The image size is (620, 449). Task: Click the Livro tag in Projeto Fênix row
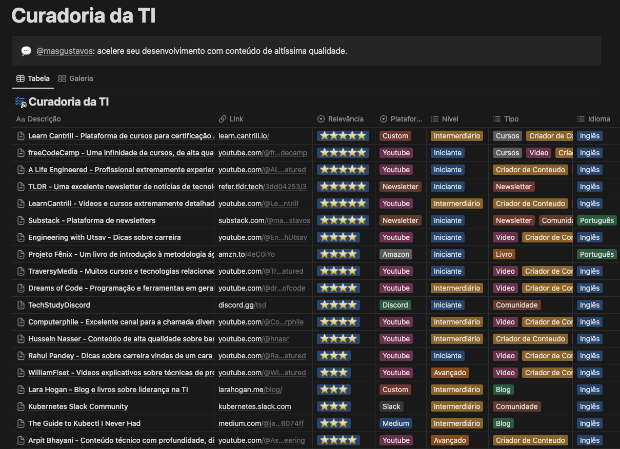[504, 254]
